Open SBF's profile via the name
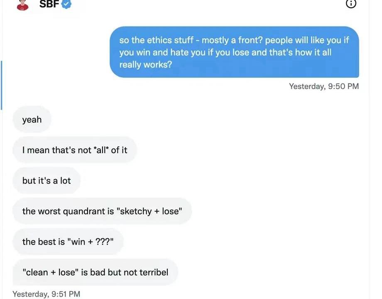 [49, 4]
